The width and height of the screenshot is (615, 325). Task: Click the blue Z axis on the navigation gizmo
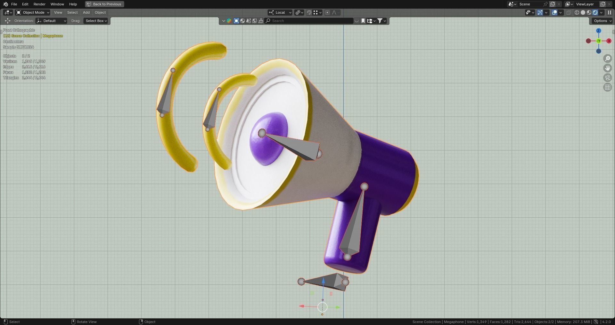point(598,31)
